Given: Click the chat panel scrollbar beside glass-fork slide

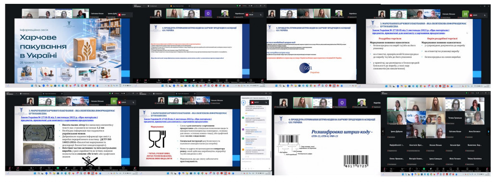Looking at the screenshot, I should click(271, 155).
